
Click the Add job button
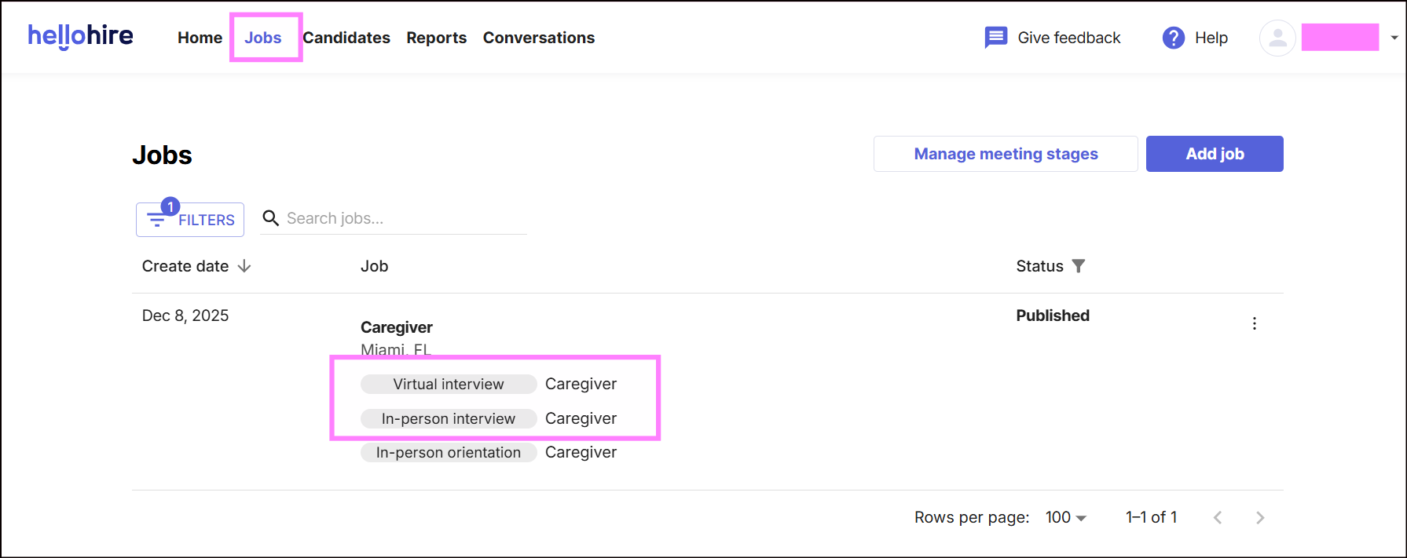pos(1215,154)
